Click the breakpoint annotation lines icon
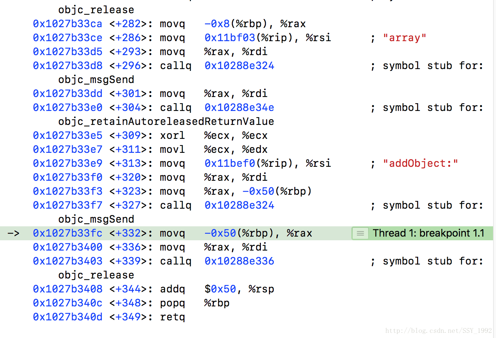This screenshot has height=338, width=496. tap(360, 233)
